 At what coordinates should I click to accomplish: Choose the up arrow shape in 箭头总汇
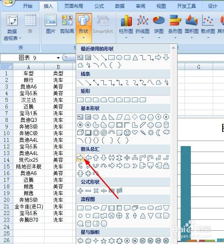tap(96, 157)
